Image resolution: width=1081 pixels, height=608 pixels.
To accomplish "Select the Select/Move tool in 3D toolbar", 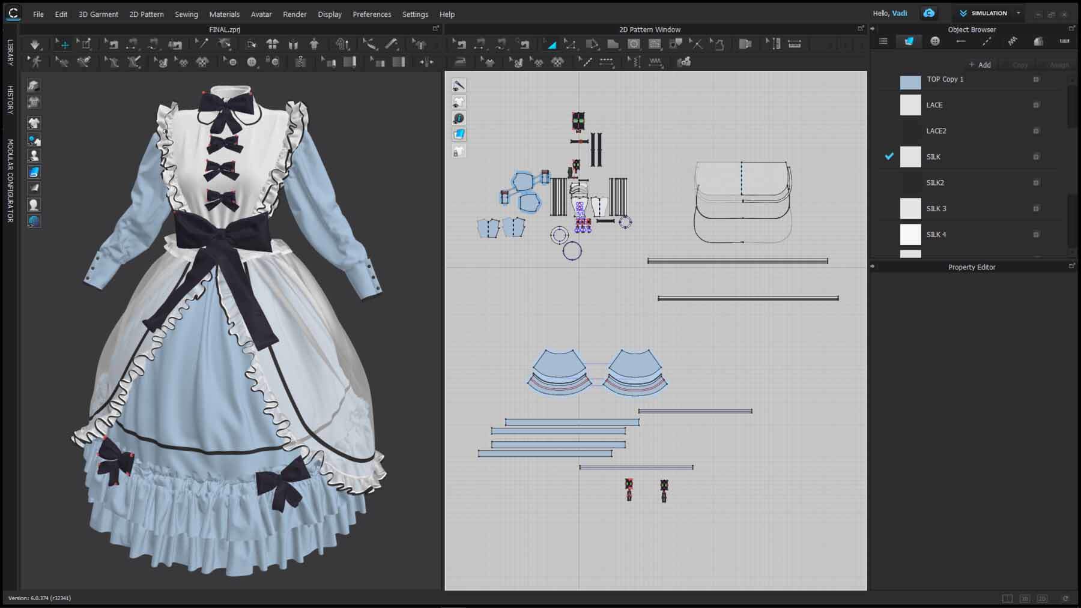I will point(62,44).
